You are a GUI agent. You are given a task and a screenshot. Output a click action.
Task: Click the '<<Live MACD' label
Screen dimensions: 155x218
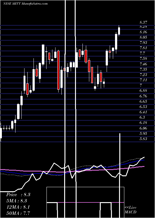click(x=131, y=210)
